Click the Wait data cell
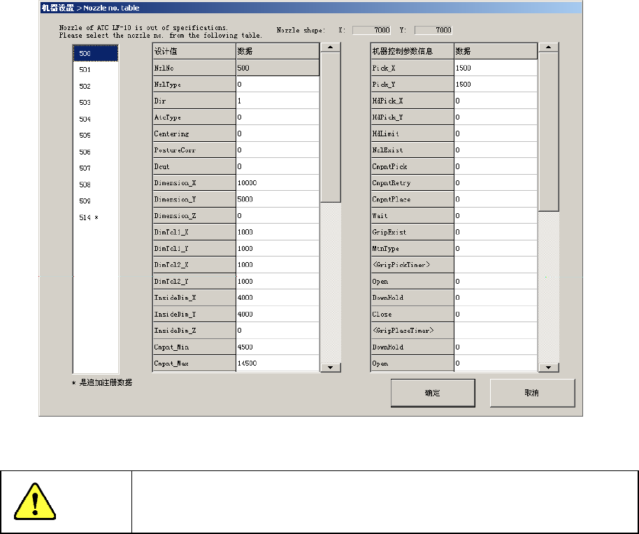Image resolution: width=639 pixels, height=534 pixels. tap(496, 215)
